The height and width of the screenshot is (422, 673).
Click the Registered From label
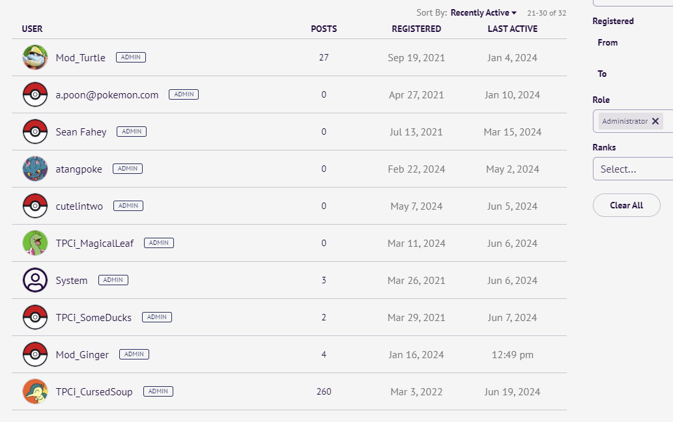point(608,42)
